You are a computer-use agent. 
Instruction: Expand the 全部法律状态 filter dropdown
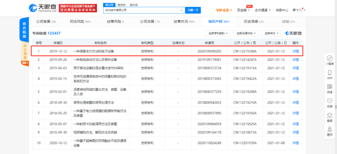point(246,33)
